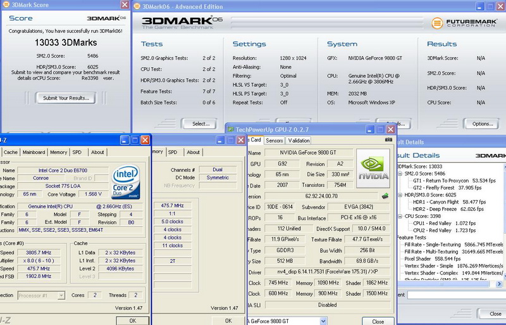
Task: Click the Subvendor EVGA (3842) field
Action: (x=359, y=207)
